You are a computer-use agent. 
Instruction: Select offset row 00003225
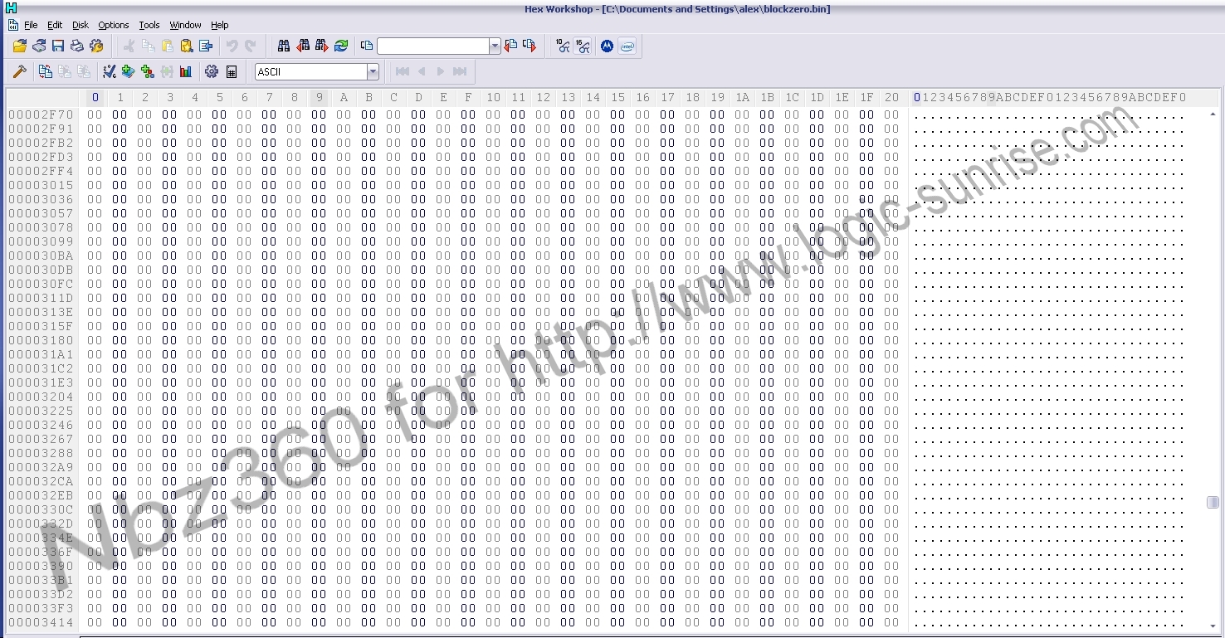pyautogui.click(x=41, y=411)
